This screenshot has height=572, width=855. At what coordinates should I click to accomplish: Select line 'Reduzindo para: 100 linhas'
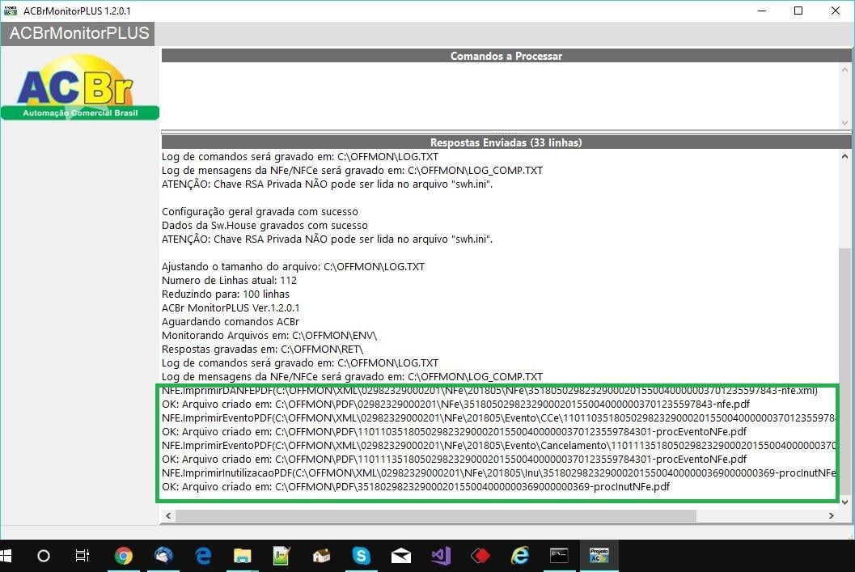coord(225,294)
